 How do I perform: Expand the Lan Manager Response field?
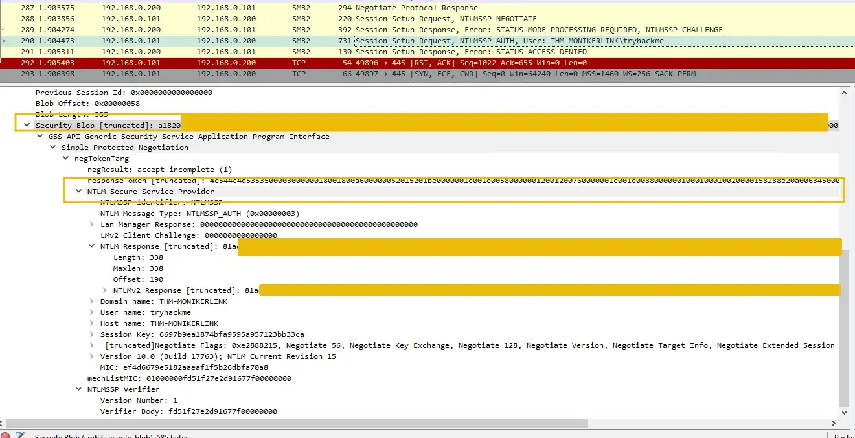[x=91, y=224]
